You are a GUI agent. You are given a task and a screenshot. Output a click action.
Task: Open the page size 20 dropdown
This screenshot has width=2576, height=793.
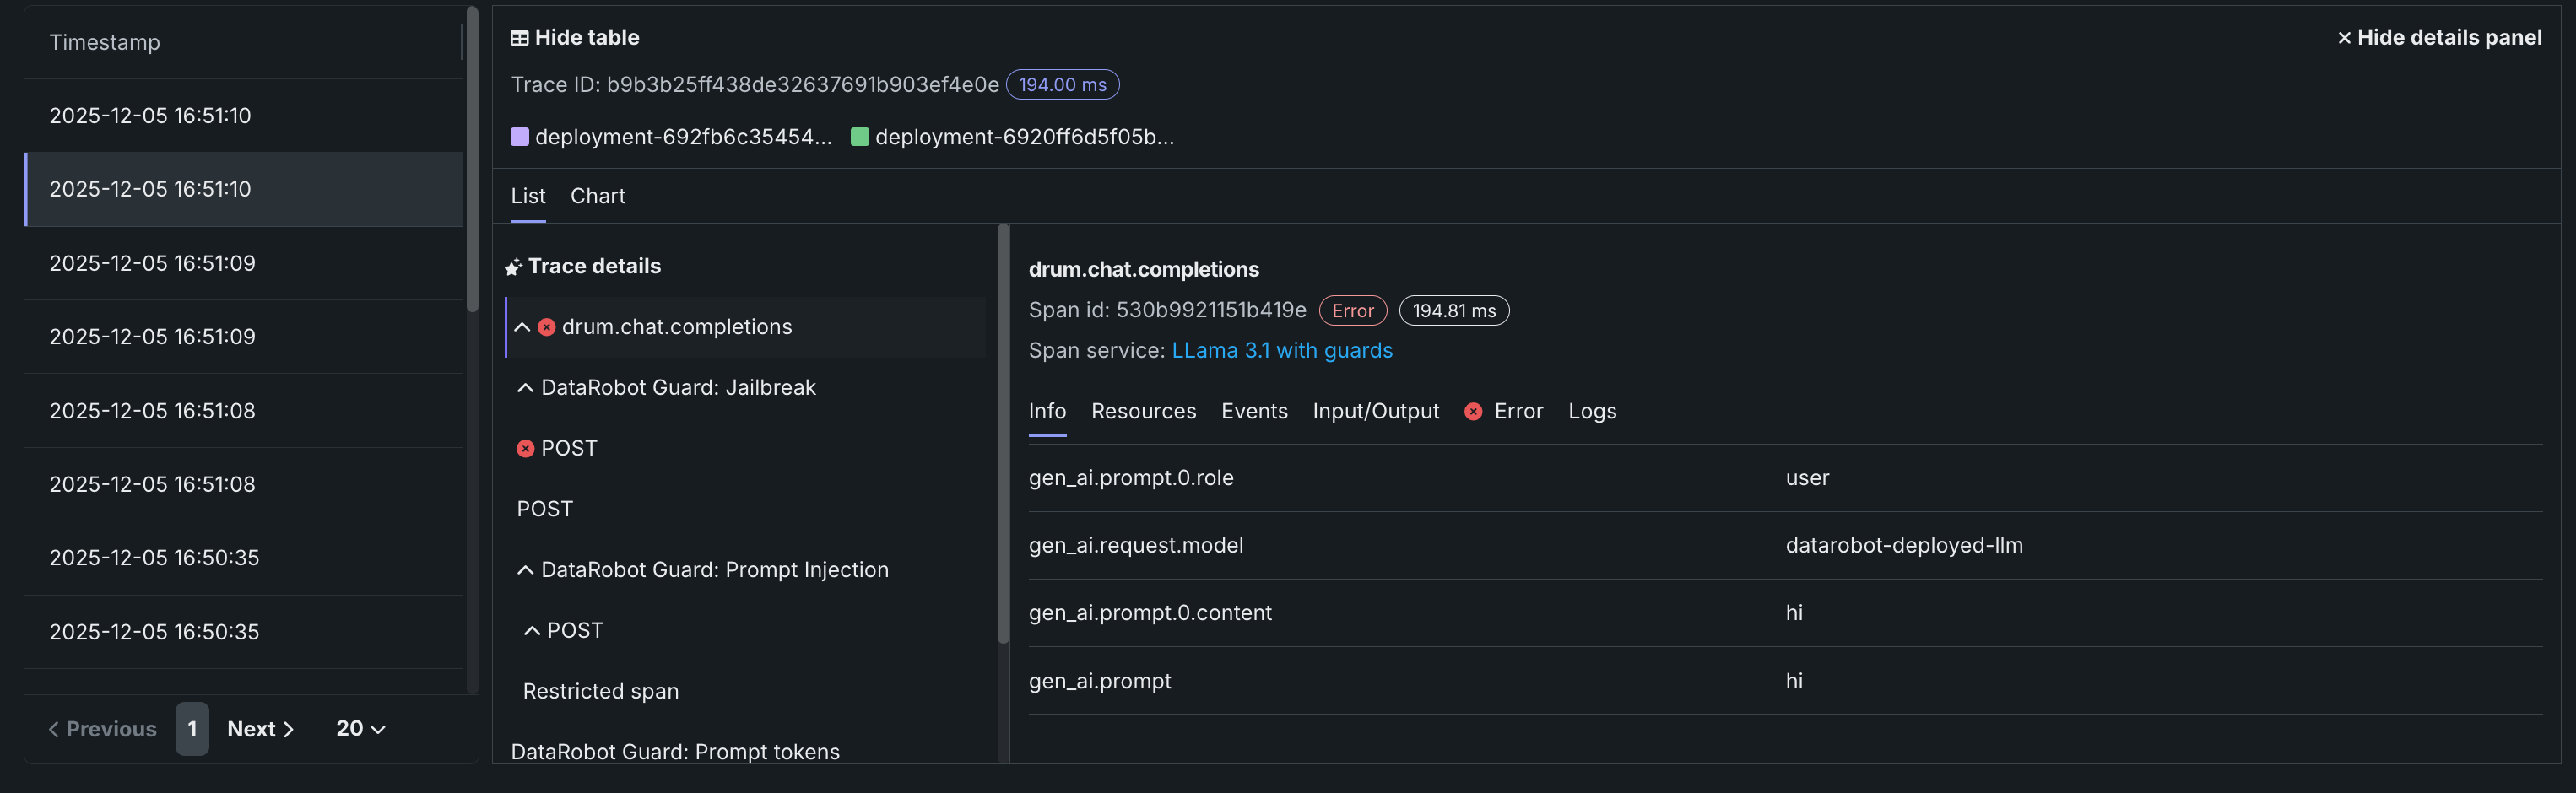(x=360, y=729)
